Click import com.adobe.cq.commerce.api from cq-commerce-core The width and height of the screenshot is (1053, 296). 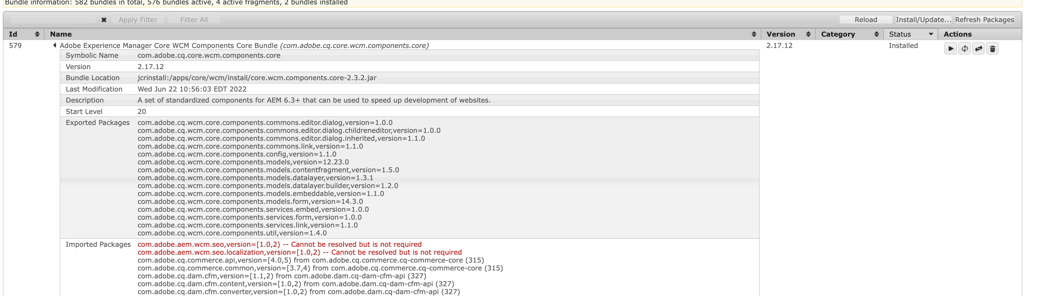click(x=311, y=260)
